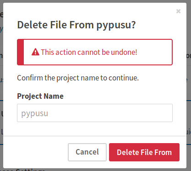Viewport: 191px width, 171px height.
Task: Click the word 'pypusu' in the dialog title
Action: pyautogui.click(x=116, y=25)
